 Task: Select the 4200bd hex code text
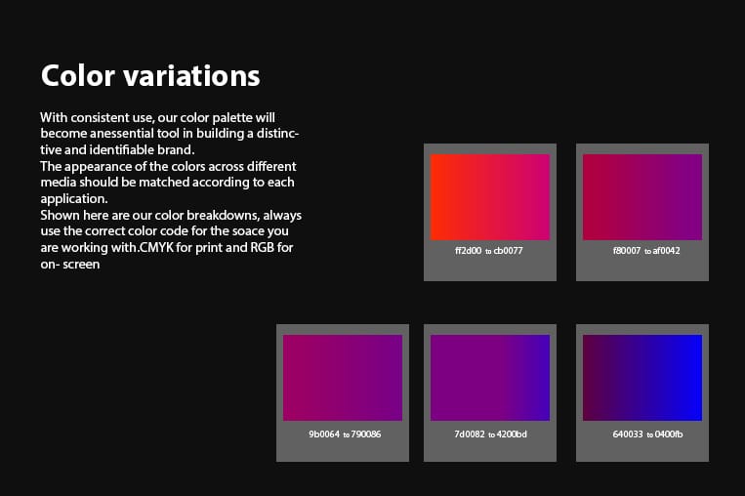[x=511, y=433]
